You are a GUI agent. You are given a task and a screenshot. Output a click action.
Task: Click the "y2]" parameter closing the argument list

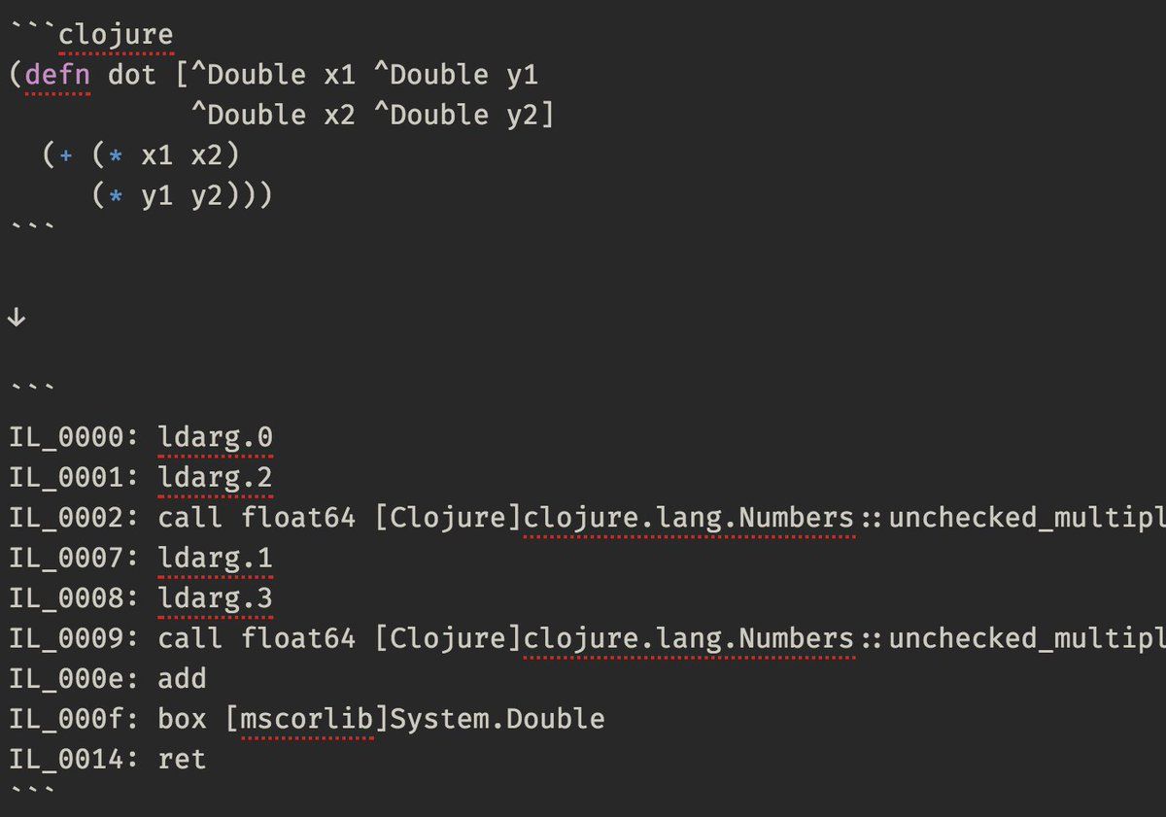click(530, 116)
